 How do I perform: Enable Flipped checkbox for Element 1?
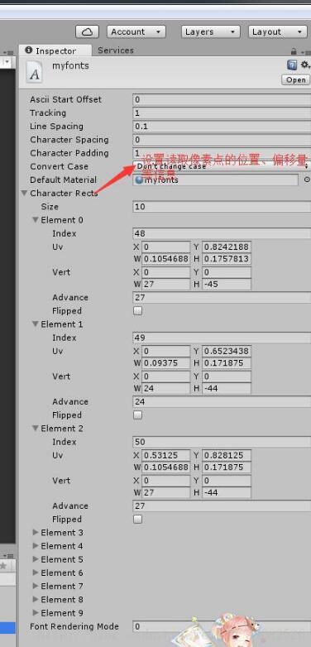[138, 415]
